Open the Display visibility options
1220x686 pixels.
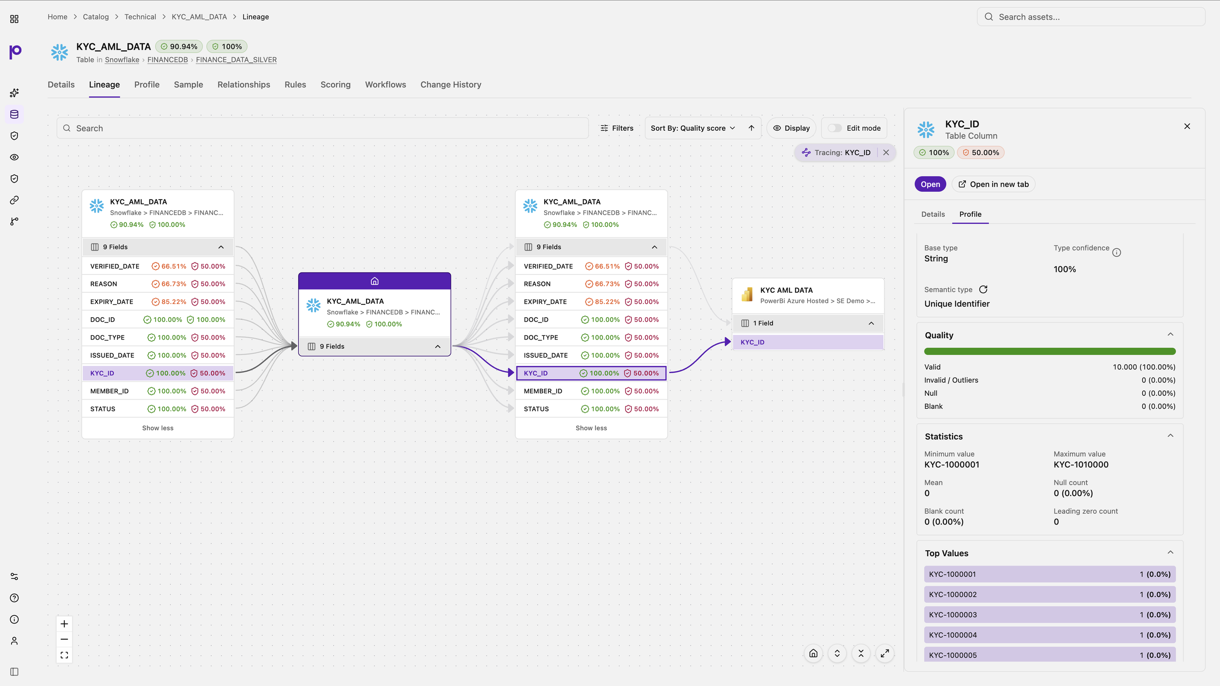point(792,128)
